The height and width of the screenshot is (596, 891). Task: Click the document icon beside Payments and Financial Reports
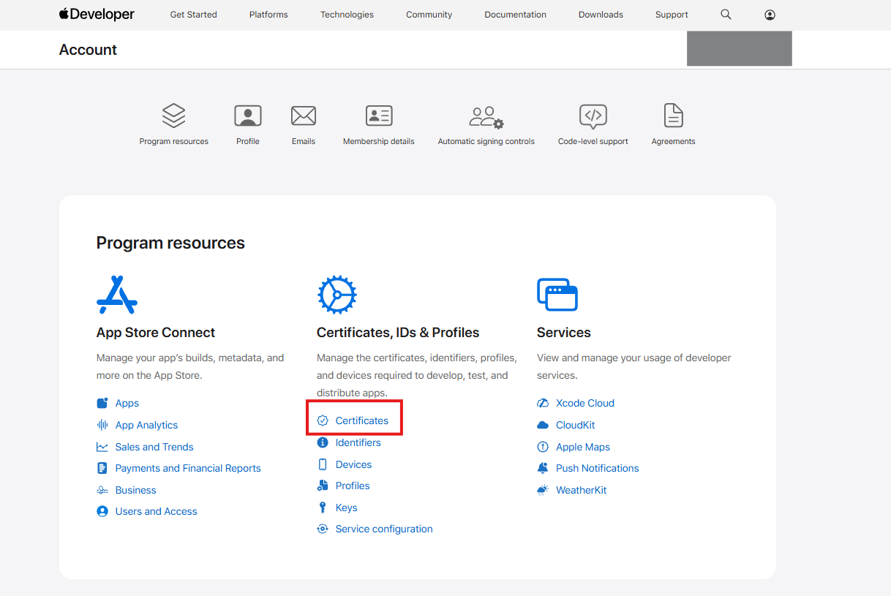pos(102,468)
